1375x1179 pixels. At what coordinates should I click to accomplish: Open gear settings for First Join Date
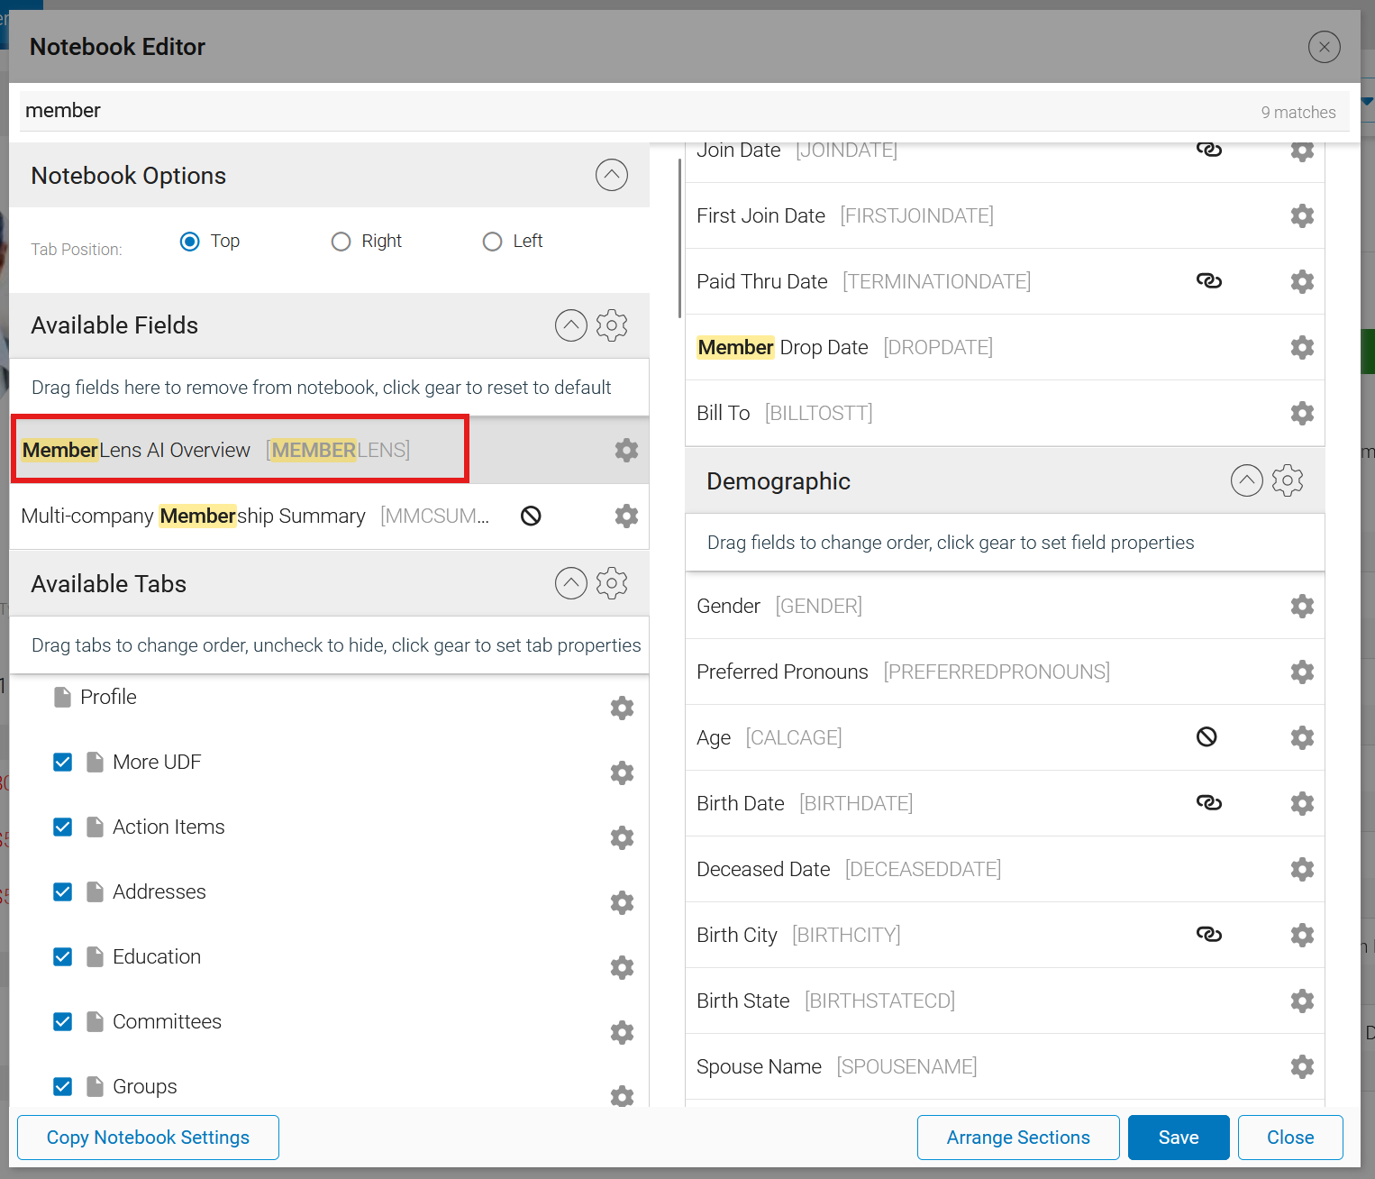point(1302,215)
